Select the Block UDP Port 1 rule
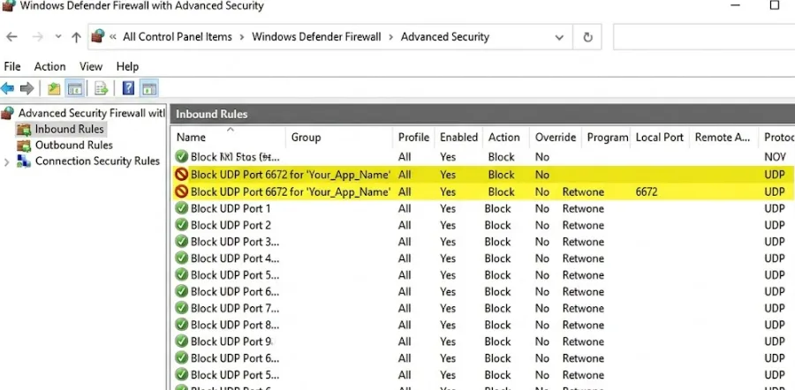This screenshot has height=390, width=795. [x=231, y=208]
